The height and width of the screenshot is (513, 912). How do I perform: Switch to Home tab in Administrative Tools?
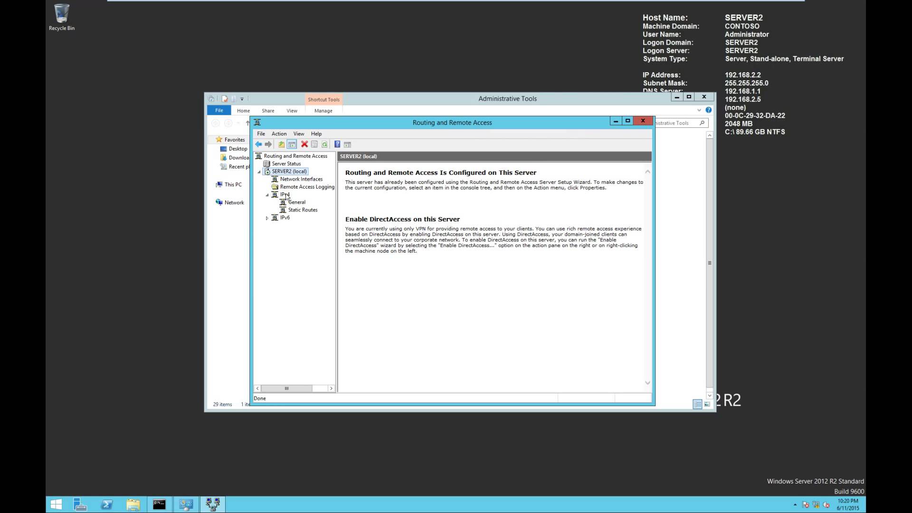coord(243,111)
